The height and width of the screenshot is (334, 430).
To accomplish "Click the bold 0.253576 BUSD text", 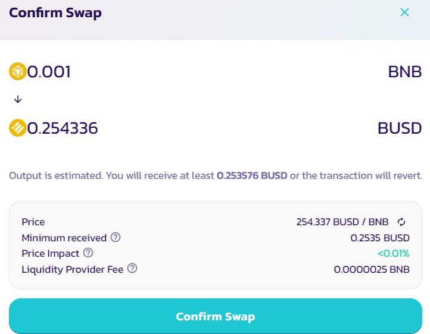I will pos(252,175).
